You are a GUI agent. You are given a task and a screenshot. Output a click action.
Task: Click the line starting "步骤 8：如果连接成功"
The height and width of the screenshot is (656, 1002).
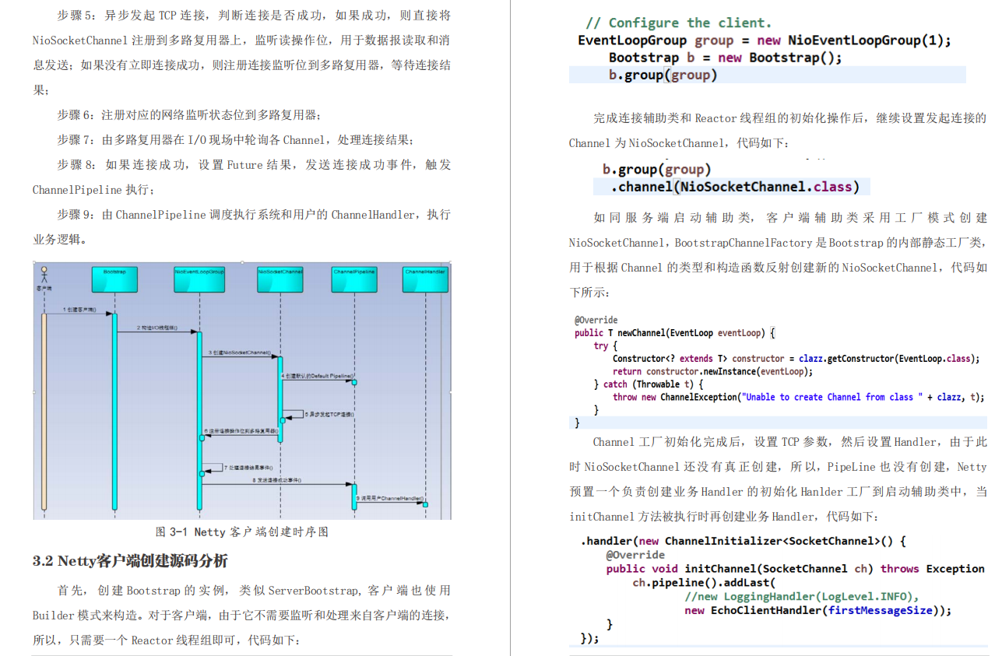click(254, 165)
